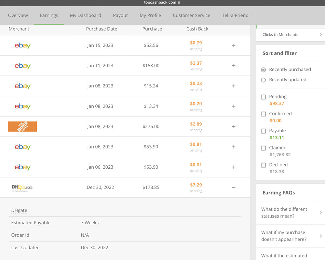
Task: Check the Payable filter checkbox
Action: point(264,131)
